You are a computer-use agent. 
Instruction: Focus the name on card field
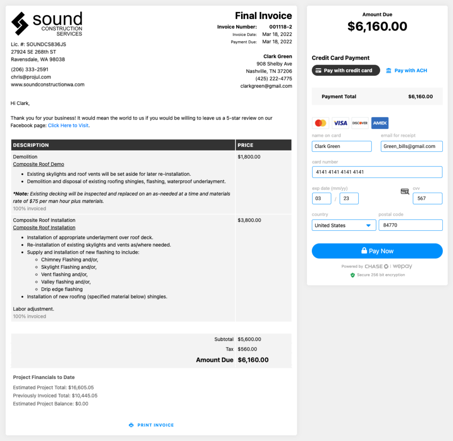(x=342, y=146)
